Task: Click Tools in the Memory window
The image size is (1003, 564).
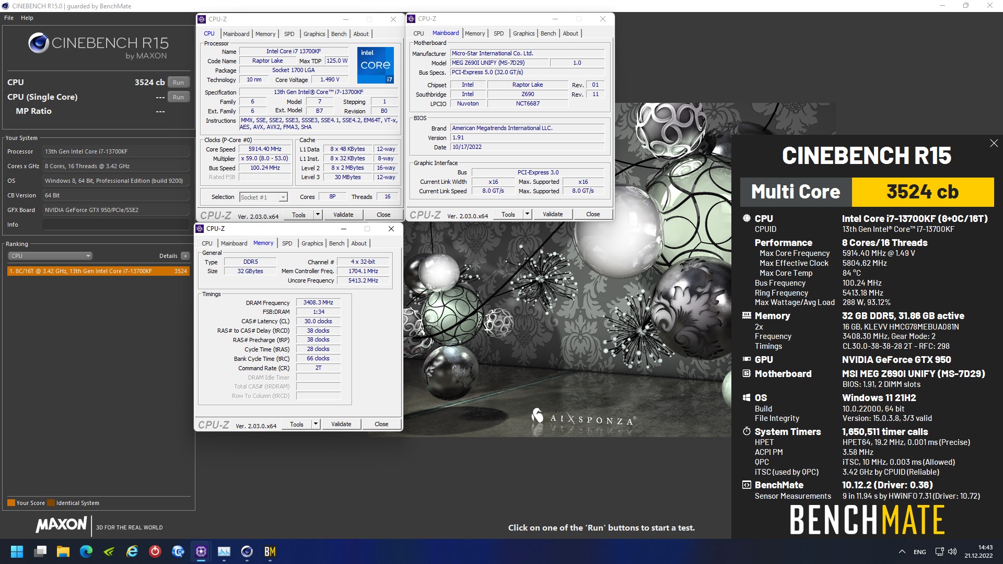Action: click(x=297, y=424)
